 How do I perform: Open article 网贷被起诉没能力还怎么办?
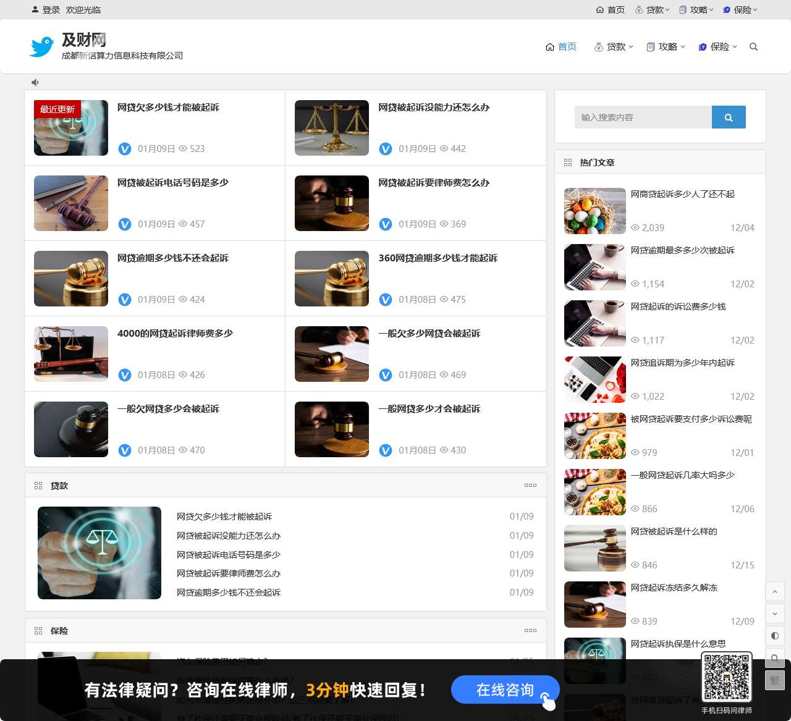tap(434, 108)
